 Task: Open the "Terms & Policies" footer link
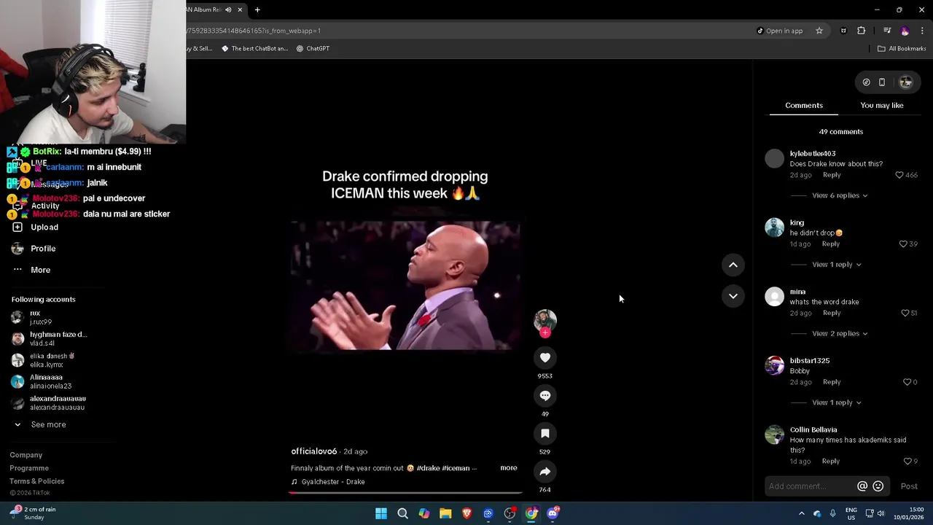tap(37, 481)
